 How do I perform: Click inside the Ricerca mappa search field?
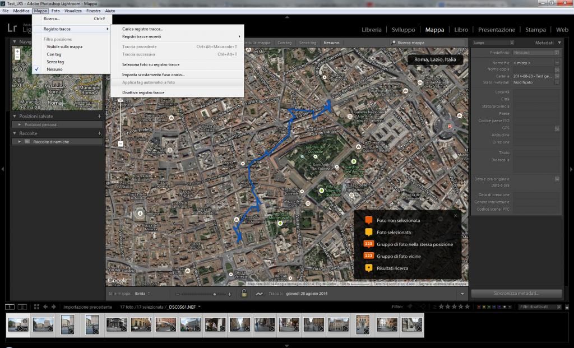coord(428,43)
